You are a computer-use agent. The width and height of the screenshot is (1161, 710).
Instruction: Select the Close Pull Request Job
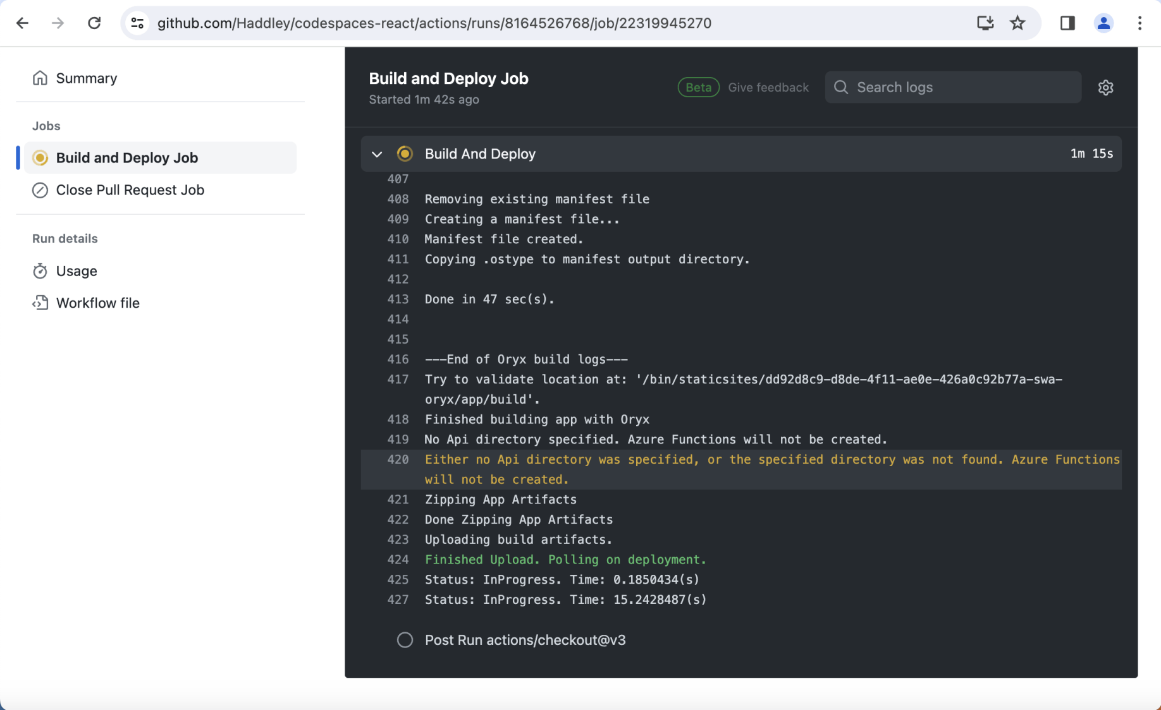[x=130, y=190]
